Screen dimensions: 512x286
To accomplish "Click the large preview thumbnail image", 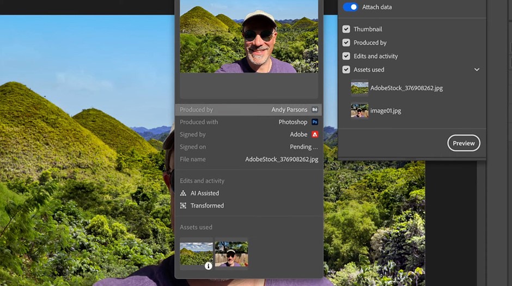I will [249, 36].
